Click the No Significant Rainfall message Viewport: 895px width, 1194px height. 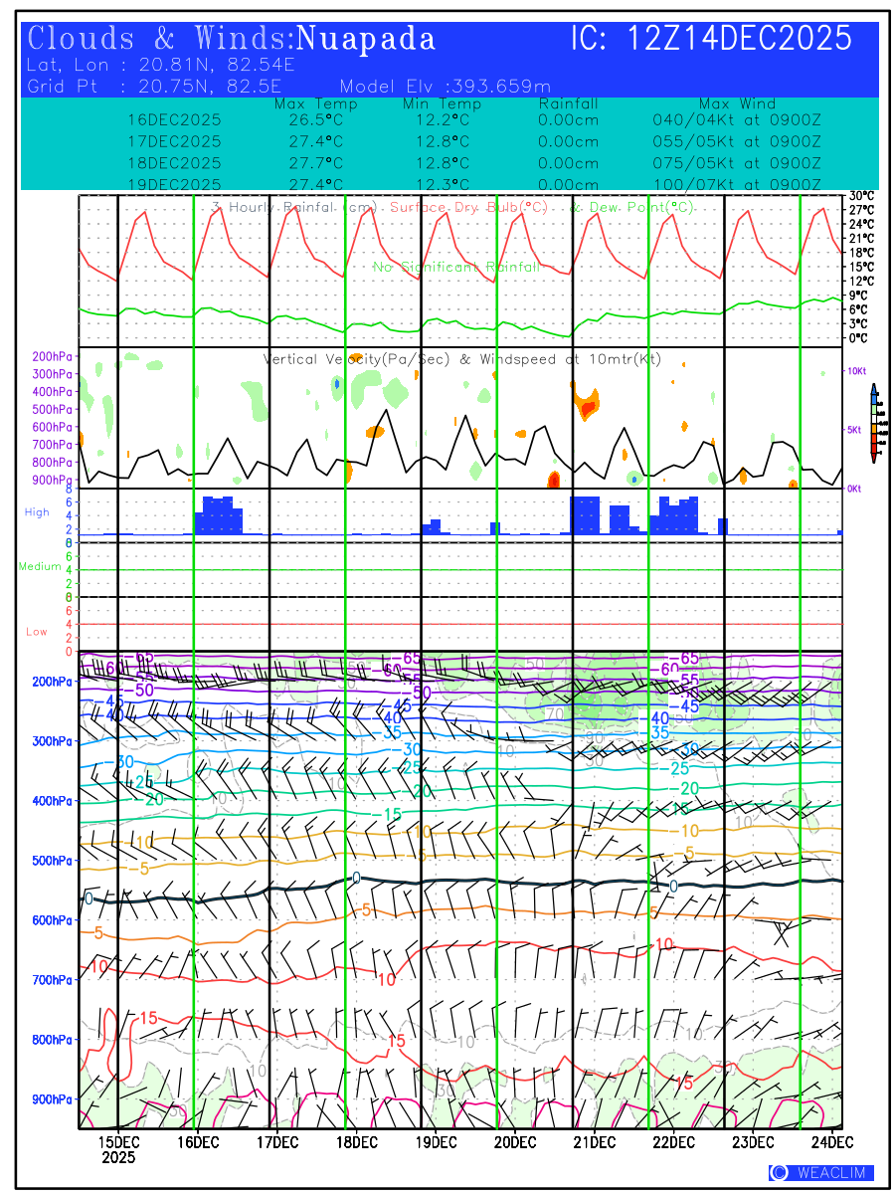pyautogui.click(x=456, y=268)
